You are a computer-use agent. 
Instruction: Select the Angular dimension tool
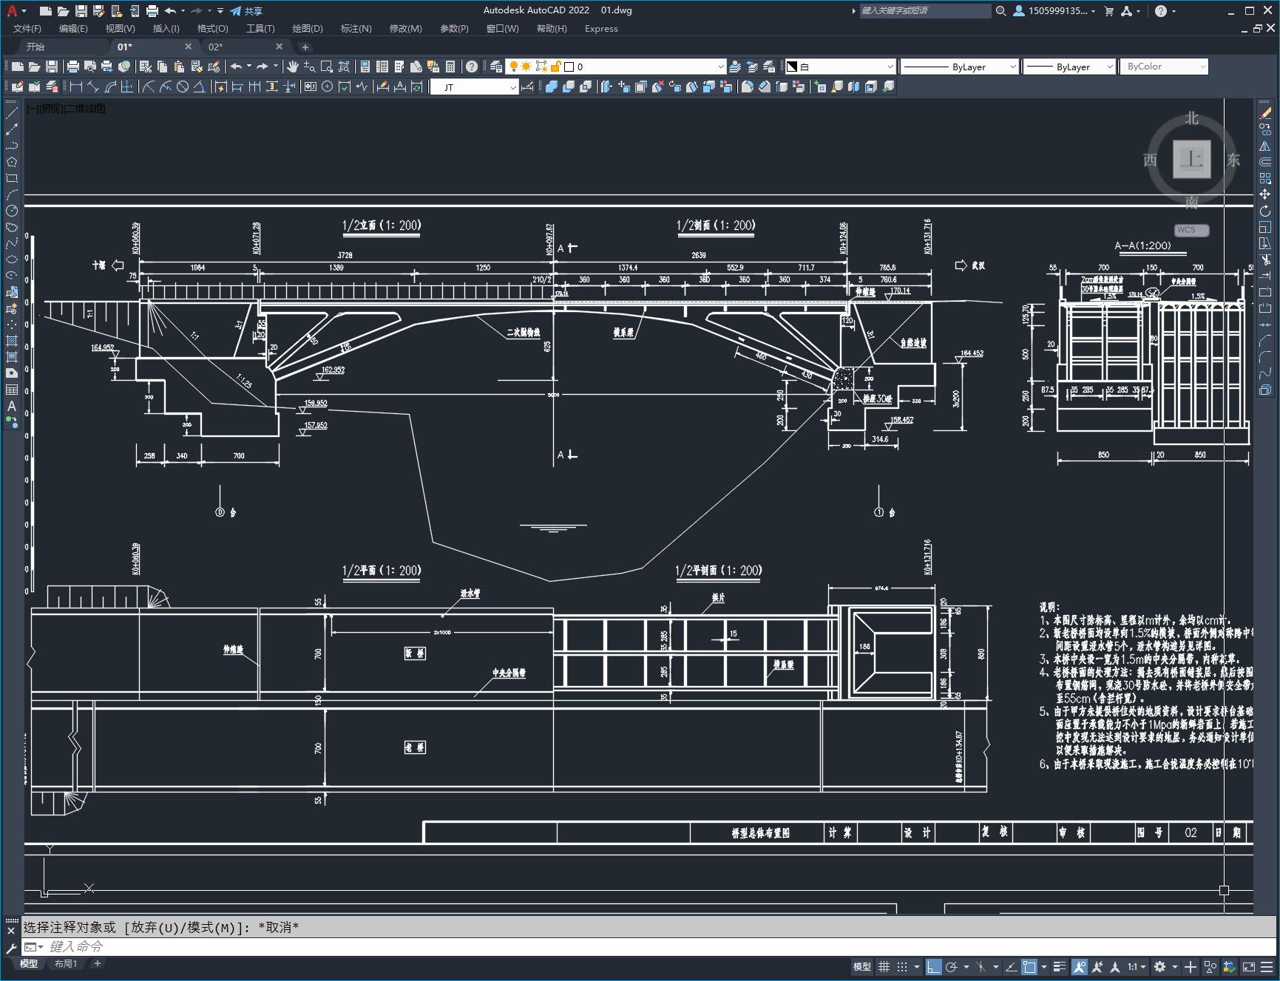200,87
